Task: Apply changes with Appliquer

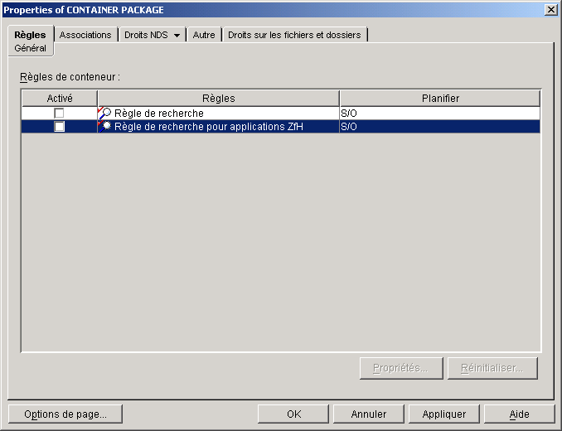Action: (x=444, y=414)
